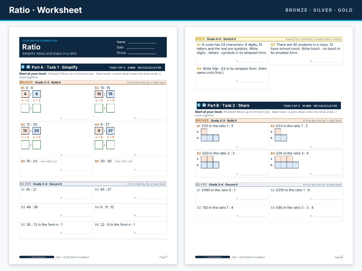Click the document icon beside Part A
Image resolution: width=362 pixels, height=271 pixels.
tap(23, 67)
